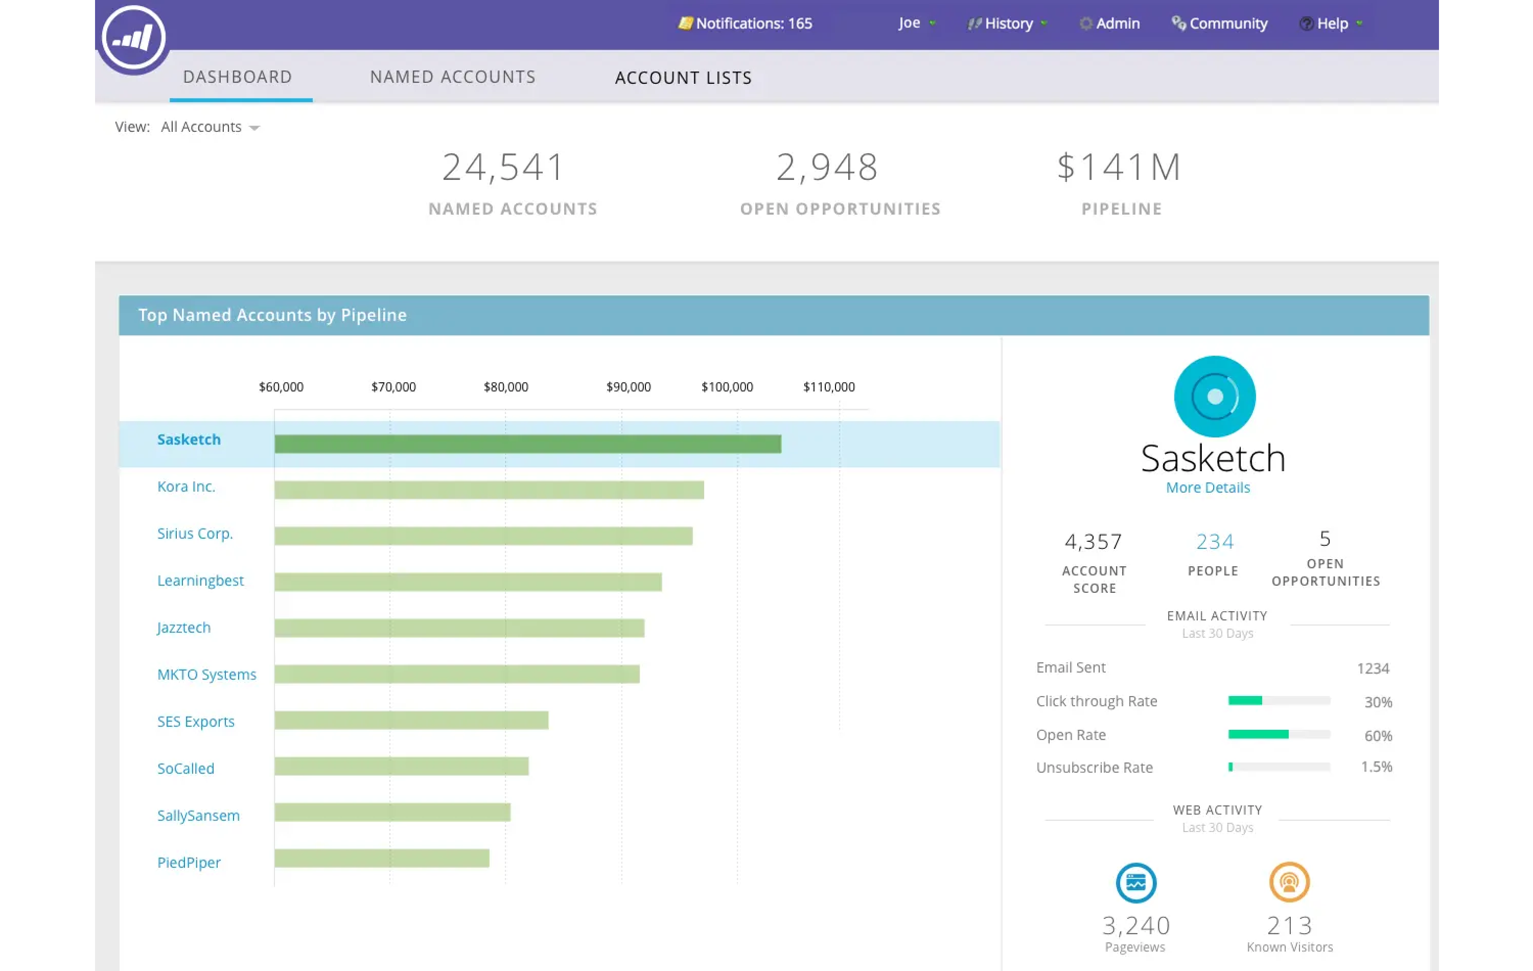The image size is (1533, 971).
Task: Click the 4,357 Account Score value
Action: [x=1093, y=541]
